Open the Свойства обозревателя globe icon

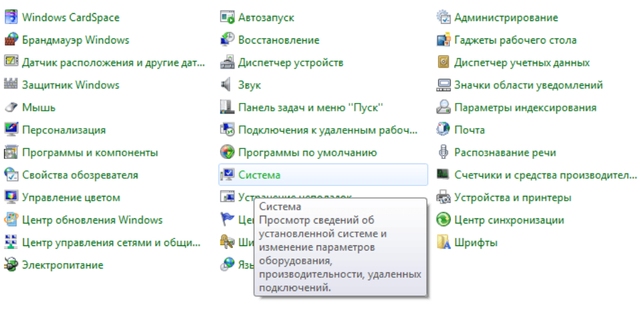[11, 175]
